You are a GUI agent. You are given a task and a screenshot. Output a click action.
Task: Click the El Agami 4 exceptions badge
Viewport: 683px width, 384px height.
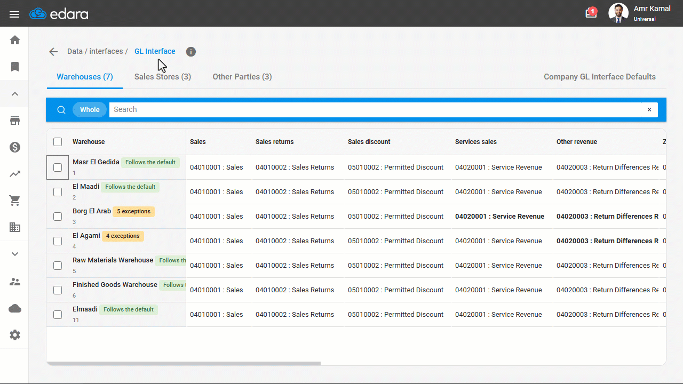(123, 236)
